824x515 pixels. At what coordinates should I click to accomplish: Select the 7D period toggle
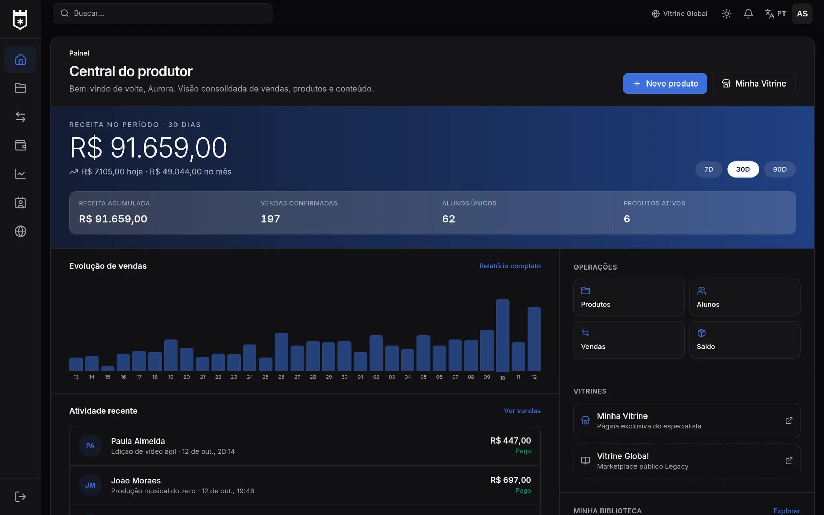(x=709, y=169)
